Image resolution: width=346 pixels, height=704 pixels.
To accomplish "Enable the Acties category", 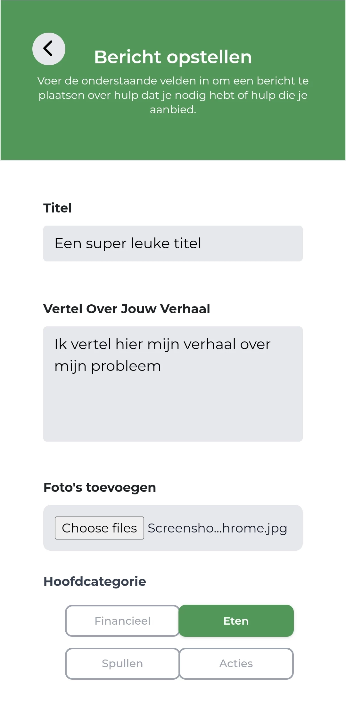I will [236, 663].
